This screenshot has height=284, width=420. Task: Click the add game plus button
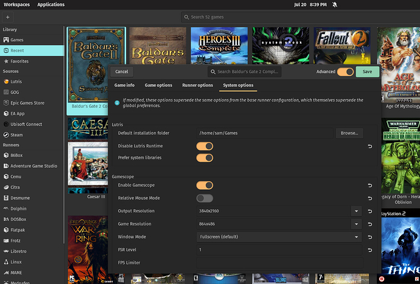[8, 17]
